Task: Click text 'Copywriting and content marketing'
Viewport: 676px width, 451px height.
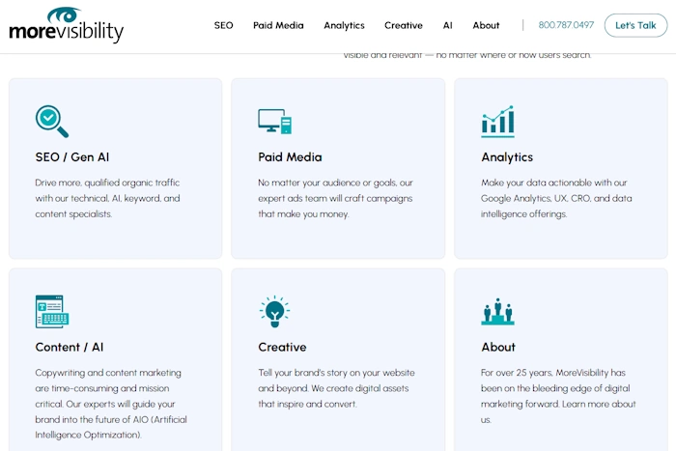Action: [108, 373]
